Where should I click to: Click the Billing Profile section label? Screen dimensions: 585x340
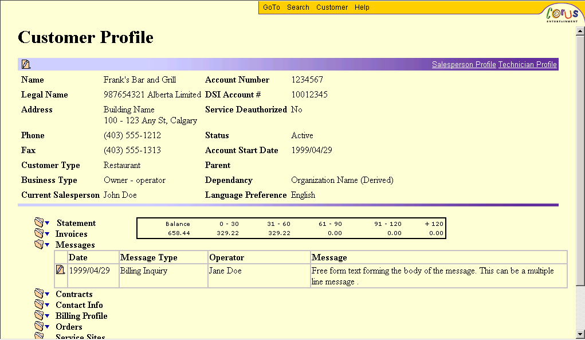coord(81,316)
